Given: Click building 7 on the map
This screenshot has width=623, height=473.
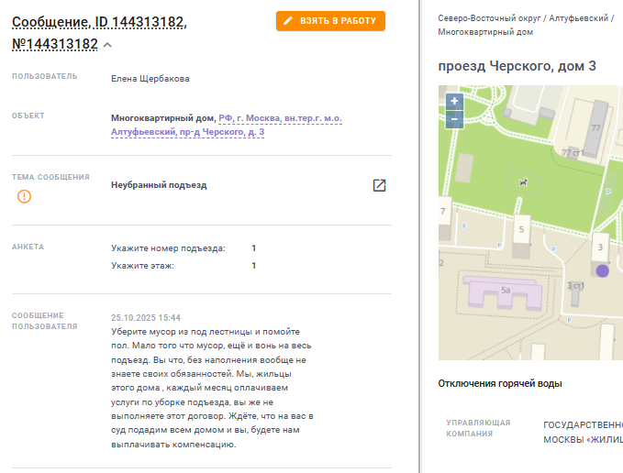Looking at the screenshot, I should 445,218.
